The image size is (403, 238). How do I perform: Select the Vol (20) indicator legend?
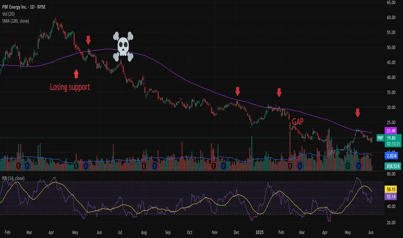point(8,14)
